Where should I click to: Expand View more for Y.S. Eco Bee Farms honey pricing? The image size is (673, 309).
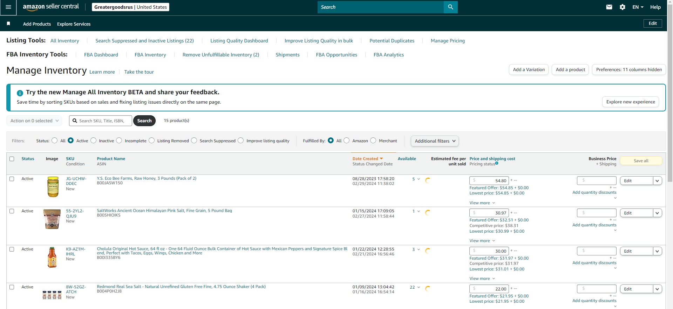point(482,203)
